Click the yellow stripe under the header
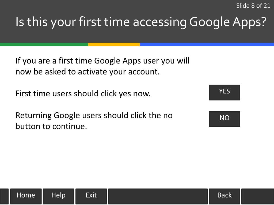The height and width of the screenshot is (205, 274). (x=114, y=45)
